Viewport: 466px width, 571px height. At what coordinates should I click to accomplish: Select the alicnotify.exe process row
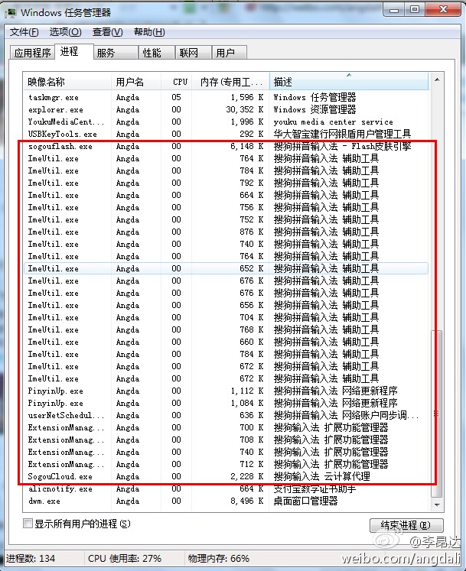click(226, 488)
